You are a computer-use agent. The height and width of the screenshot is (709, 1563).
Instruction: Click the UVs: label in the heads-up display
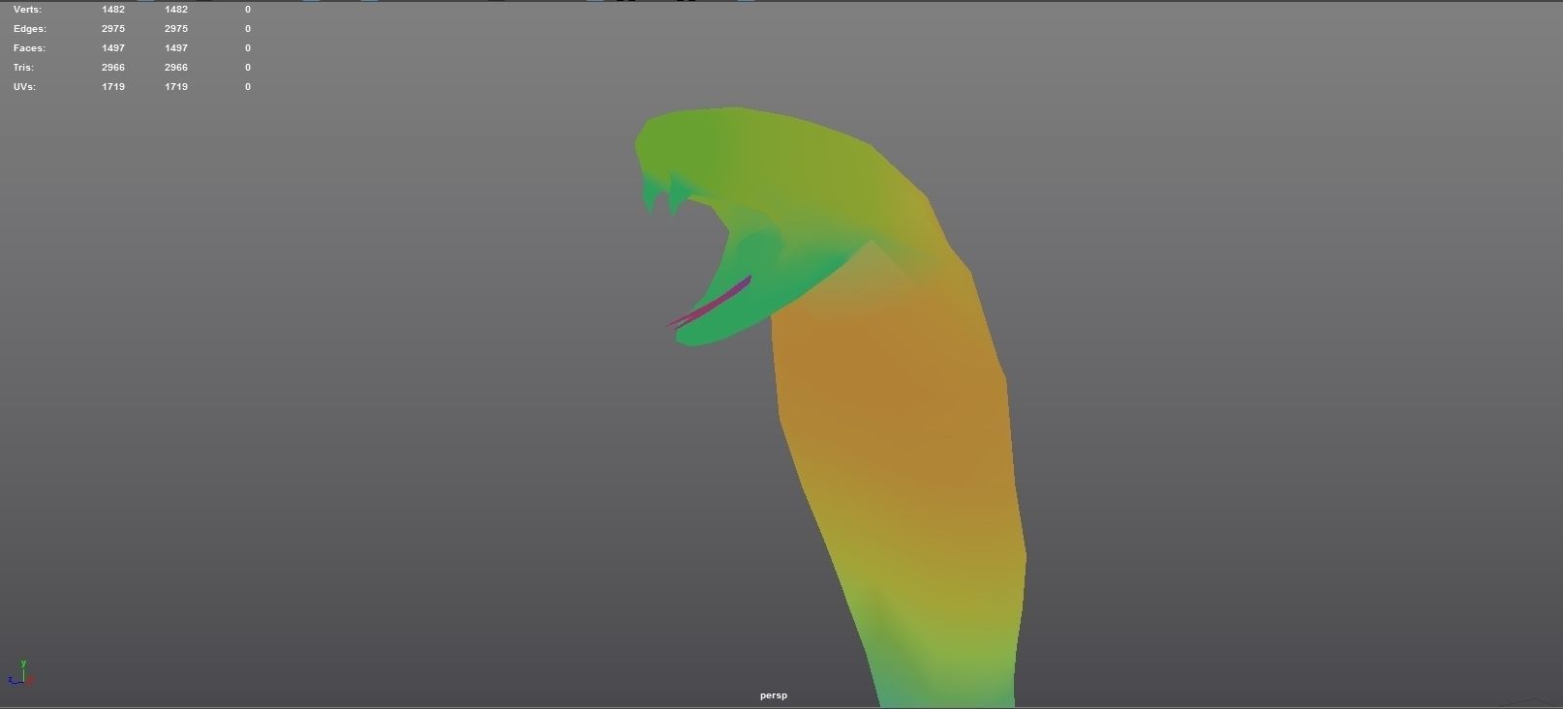click(24, 87)
